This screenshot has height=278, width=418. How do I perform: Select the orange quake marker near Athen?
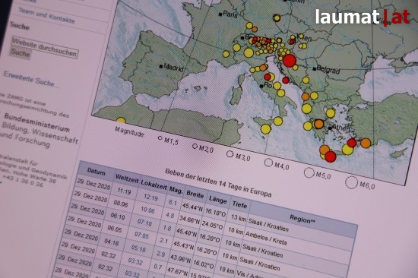[x=318, y=124]
